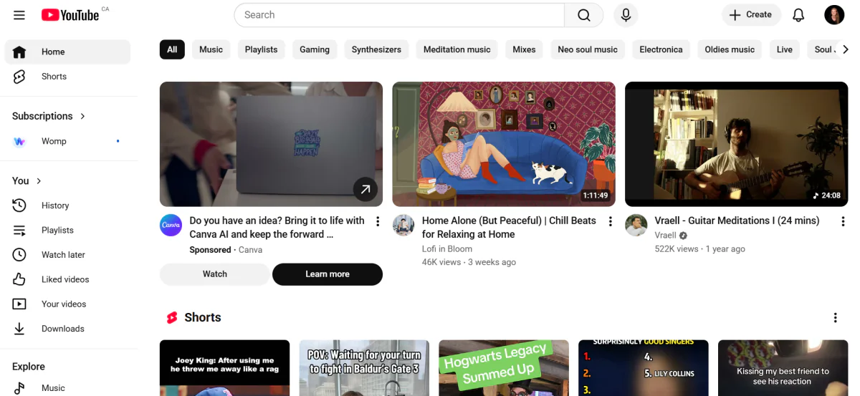Open the Canva AI ad title

277,228
